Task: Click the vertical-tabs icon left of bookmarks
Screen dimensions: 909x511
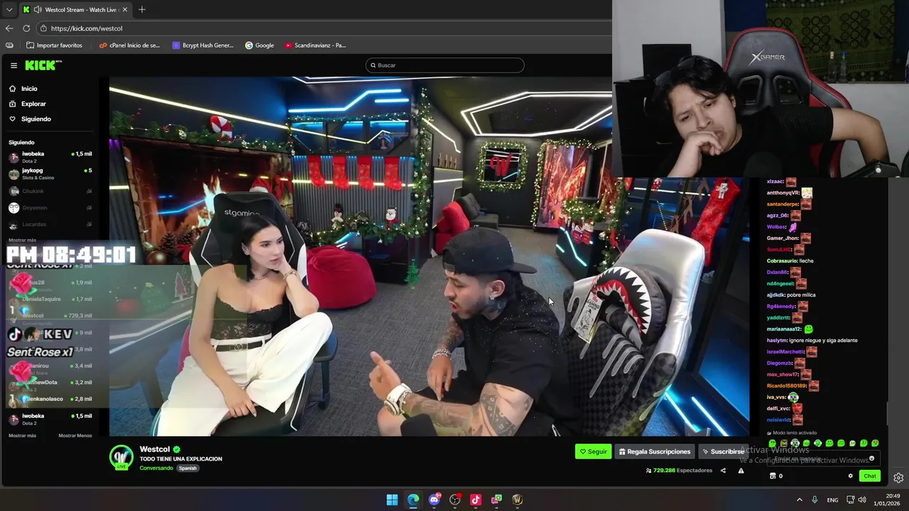Action: (9, 45)
